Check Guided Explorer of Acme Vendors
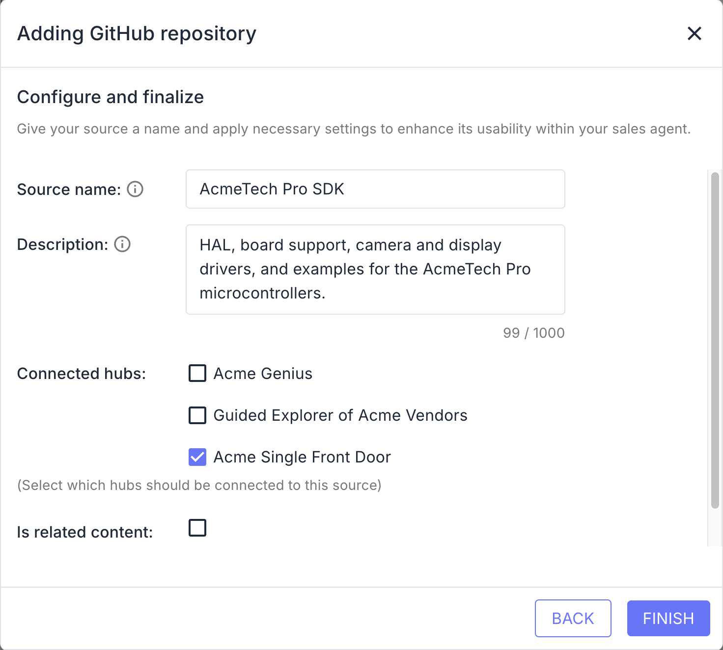 (197, 415)
